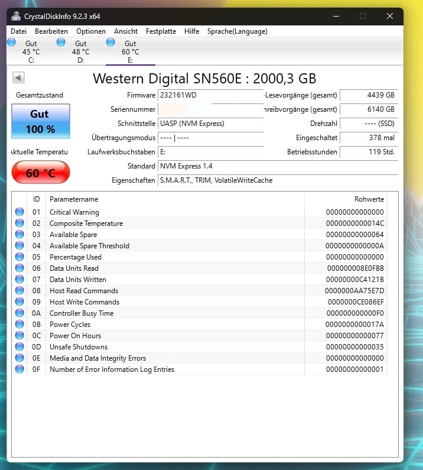Image resolution: width=423 pixels, height=470 pixels.
Task: Open the Sprache(Language) menu
Action: 237,31
